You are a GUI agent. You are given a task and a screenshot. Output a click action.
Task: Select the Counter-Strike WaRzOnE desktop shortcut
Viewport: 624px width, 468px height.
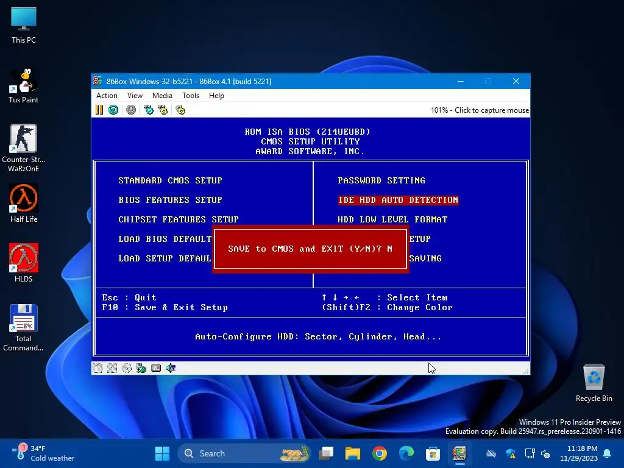pos(24,148)
